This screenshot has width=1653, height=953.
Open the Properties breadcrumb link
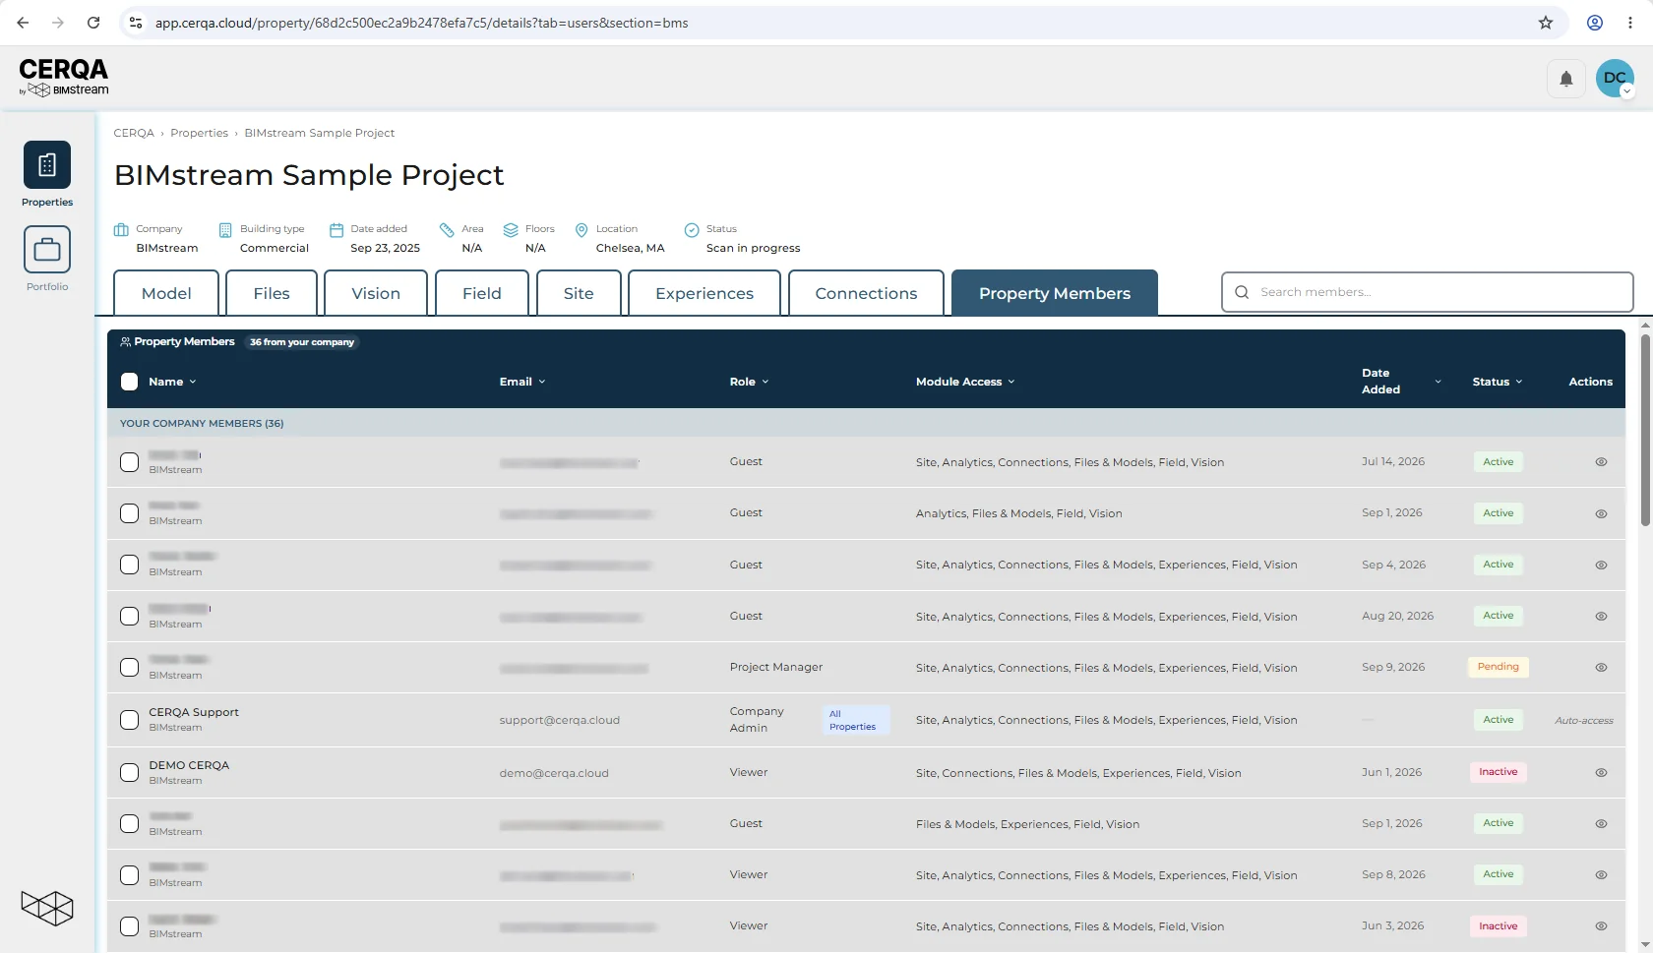[x=199, y=133]
